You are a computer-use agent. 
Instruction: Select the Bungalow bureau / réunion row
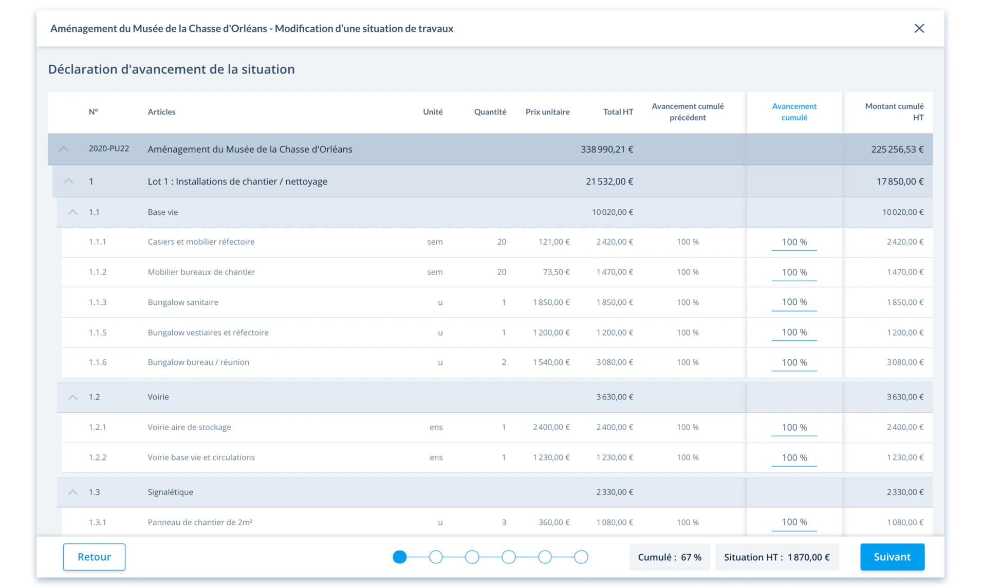coord(497,362)
